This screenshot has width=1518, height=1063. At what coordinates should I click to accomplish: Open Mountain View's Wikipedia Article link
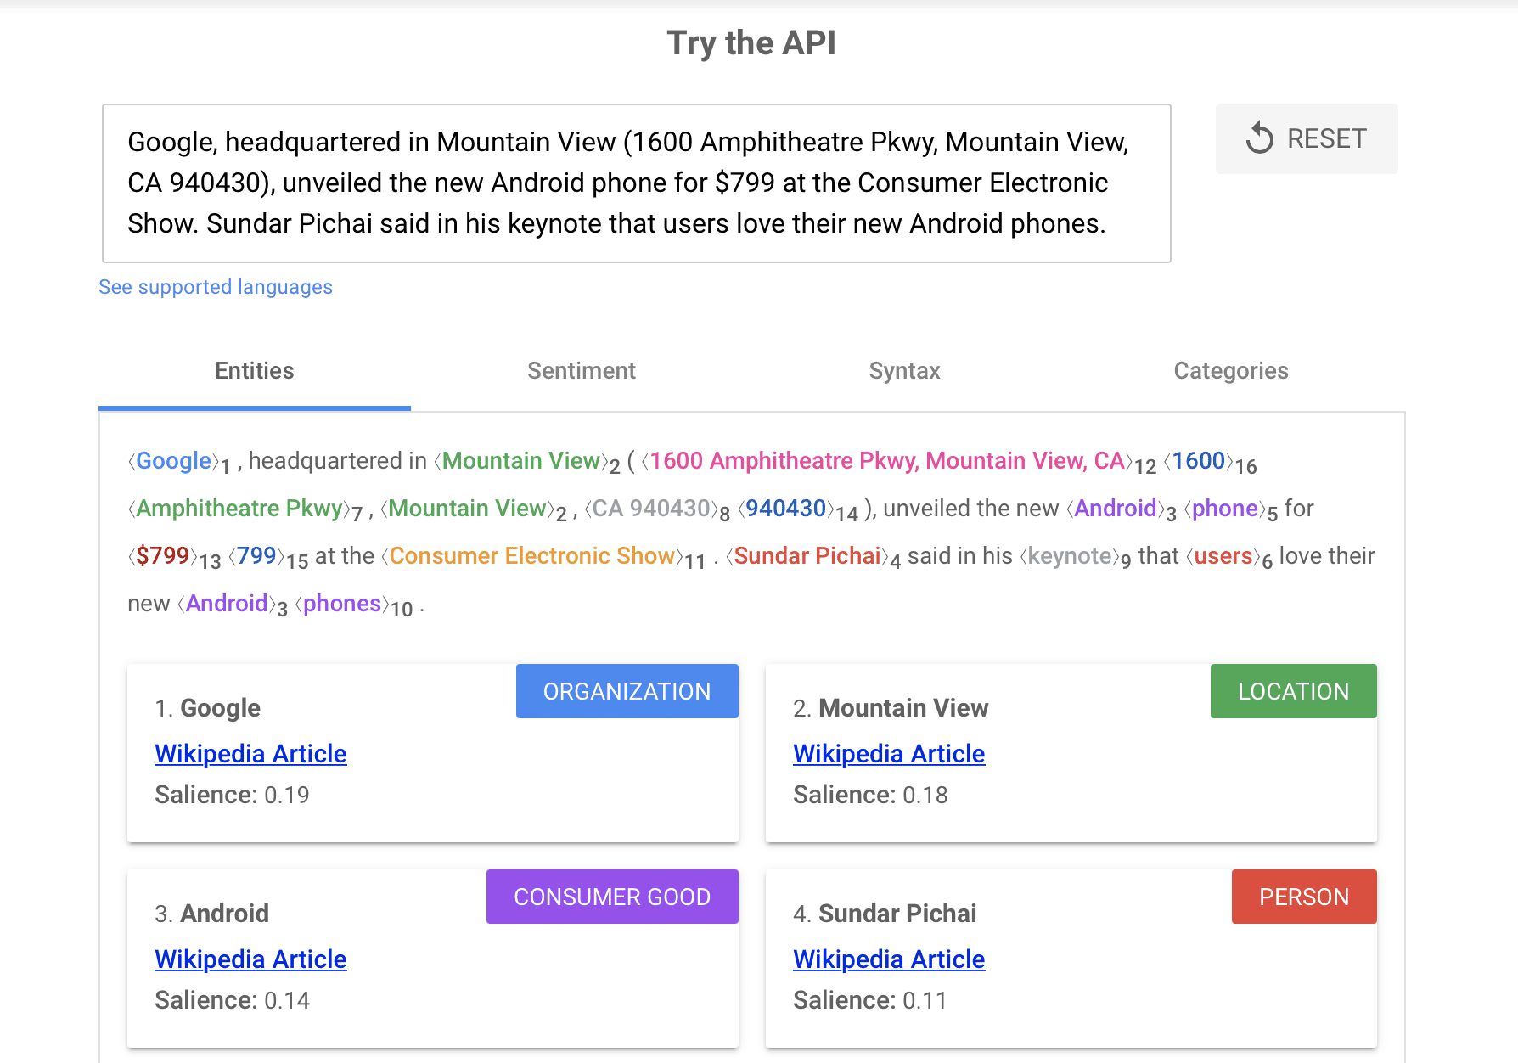pos(889,754)
